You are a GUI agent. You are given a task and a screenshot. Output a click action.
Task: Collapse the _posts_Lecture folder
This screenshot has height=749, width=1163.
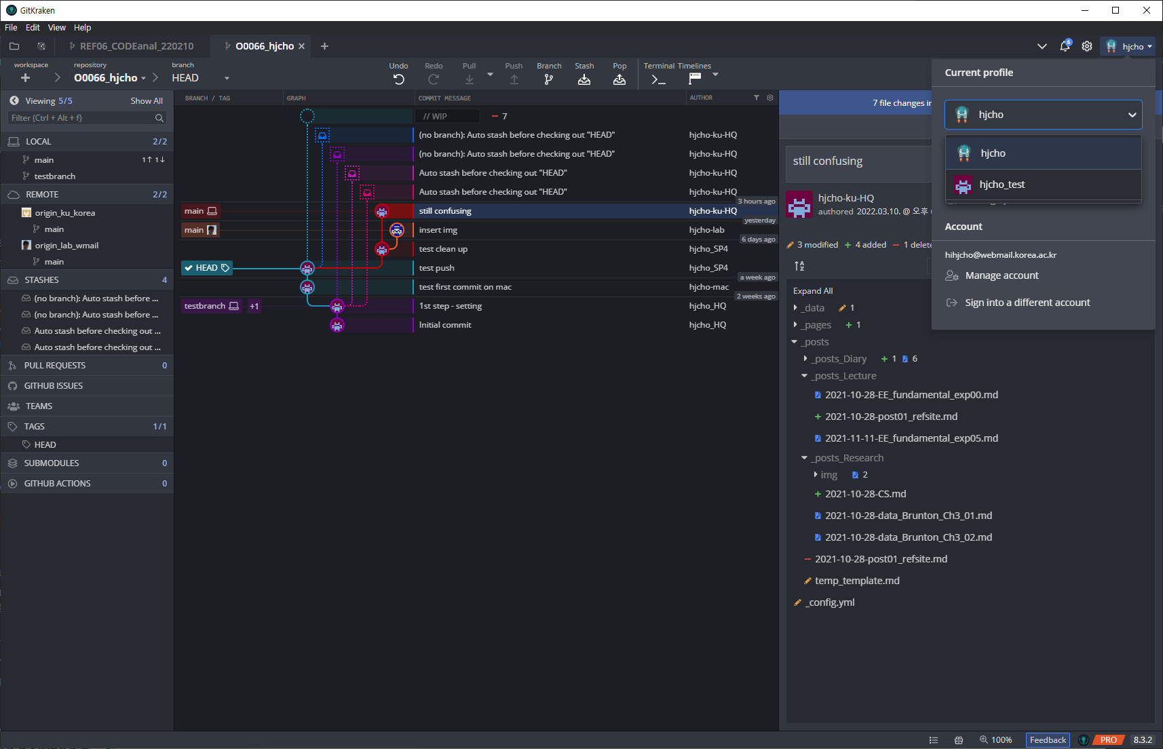(804, 375)
